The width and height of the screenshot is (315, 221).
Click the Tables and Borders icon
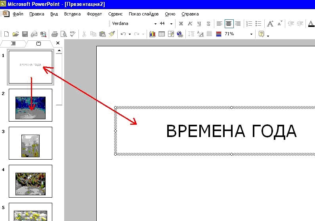click(171, 34)
